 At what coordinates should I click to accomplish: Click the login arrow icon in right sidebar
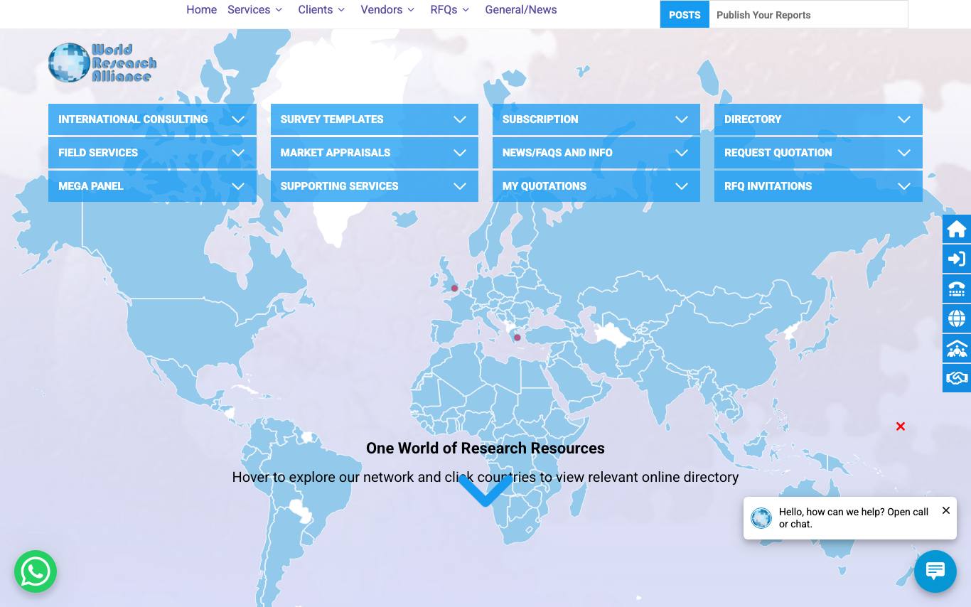tap(957, 259)
